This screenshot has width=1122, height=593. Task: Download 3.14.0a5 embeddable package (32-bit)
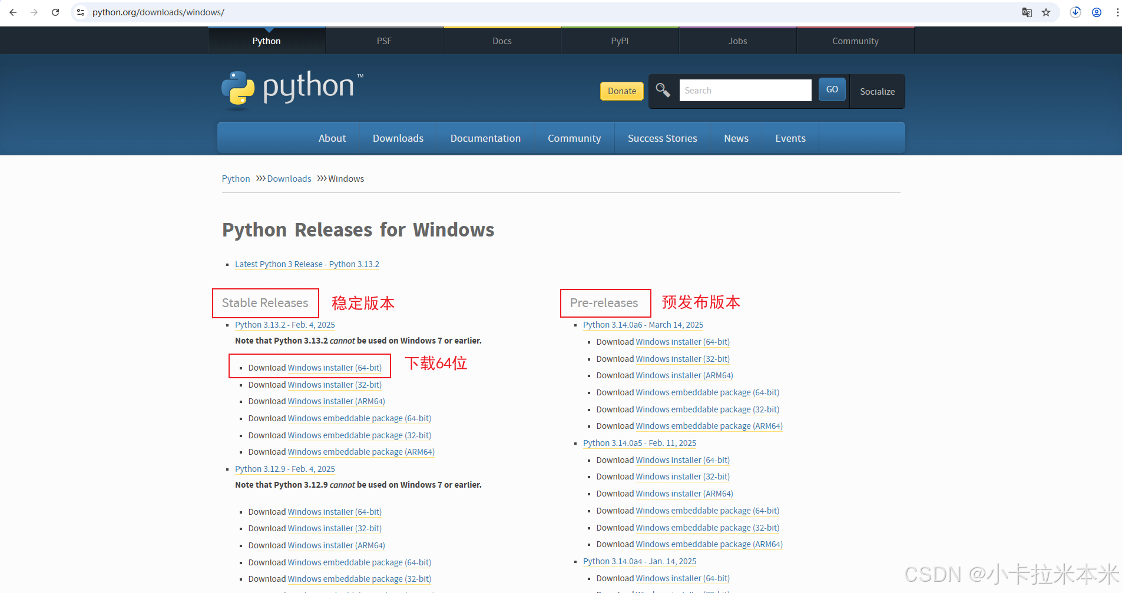pyautogui.click(x=707, y=528)
